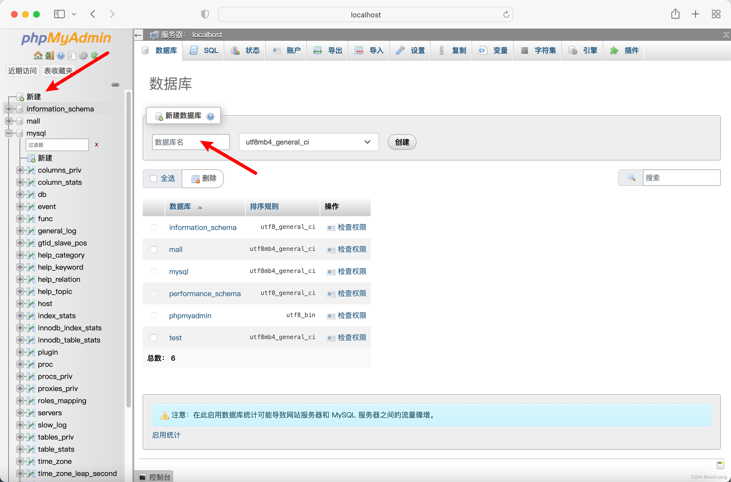This screenshot has width=731, height=482.
Task: Switch to the SQL tab
Action: pyautogui.click(x=203, y=50)
